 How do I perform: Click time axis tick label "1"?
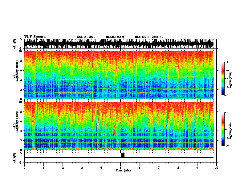click(43, 168)
